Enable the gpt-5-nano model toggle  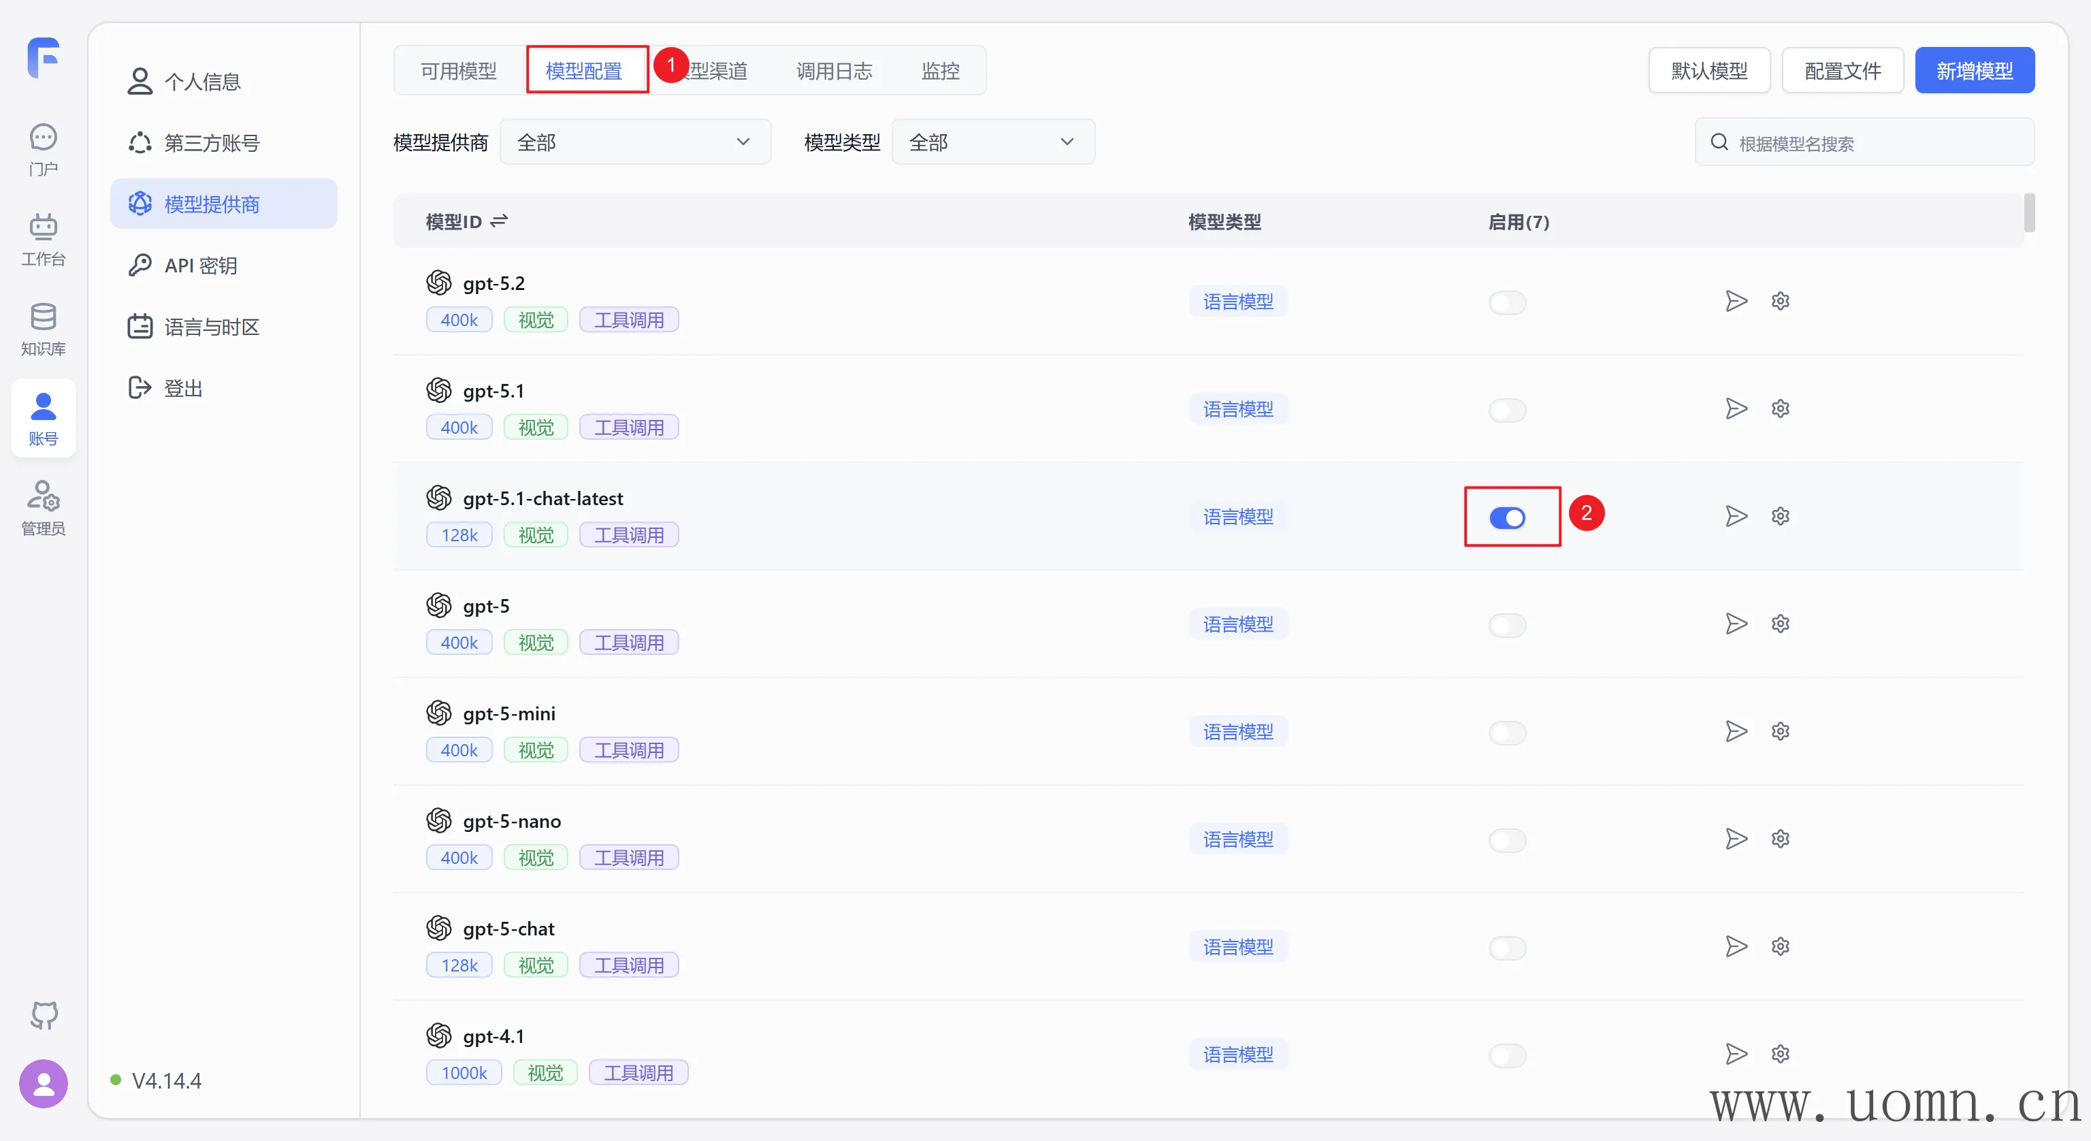coord(1508,839)
